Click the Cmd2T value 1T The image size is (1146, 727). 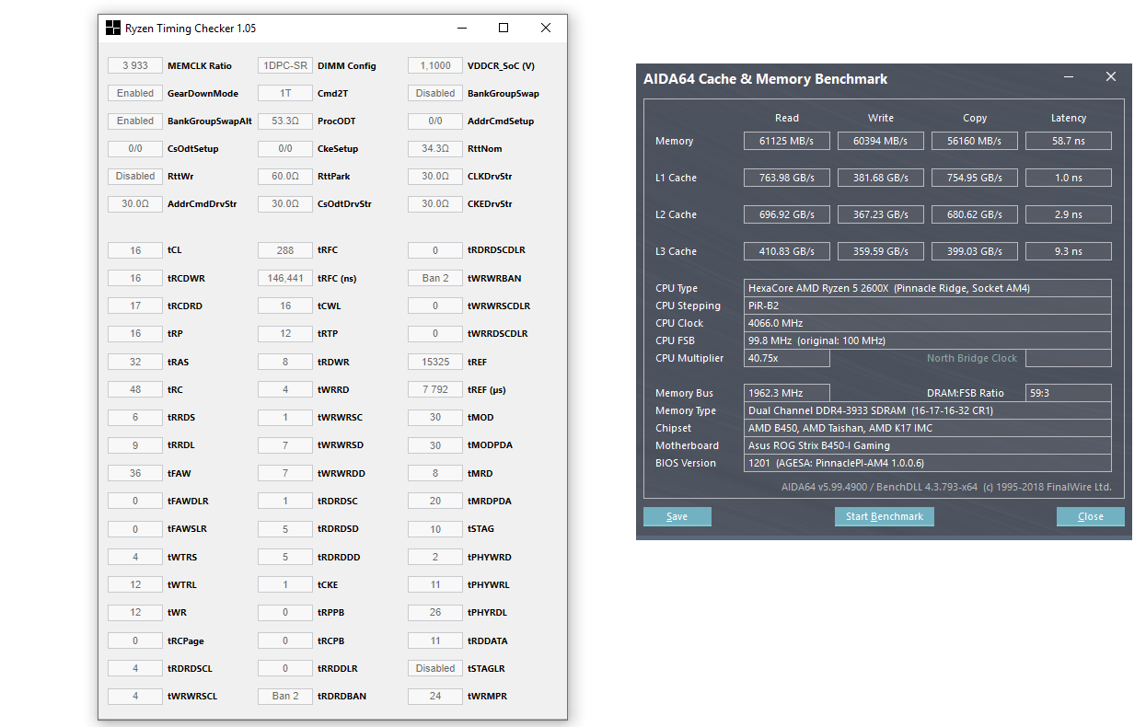[285, 93]
